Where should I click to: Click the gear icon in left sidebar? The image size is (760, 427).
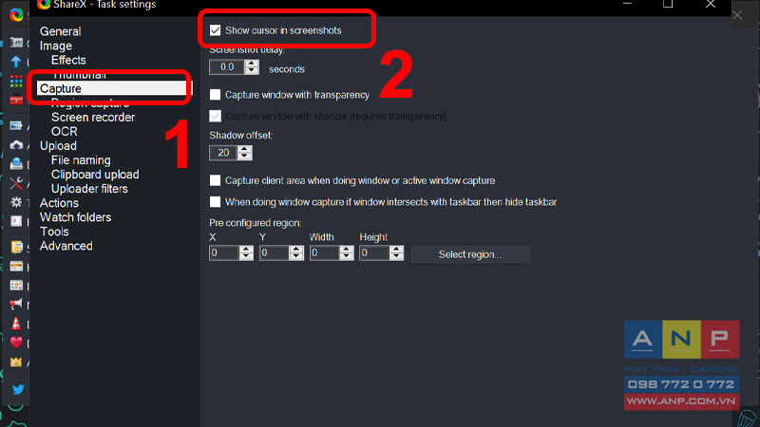[x=16, y=202]
